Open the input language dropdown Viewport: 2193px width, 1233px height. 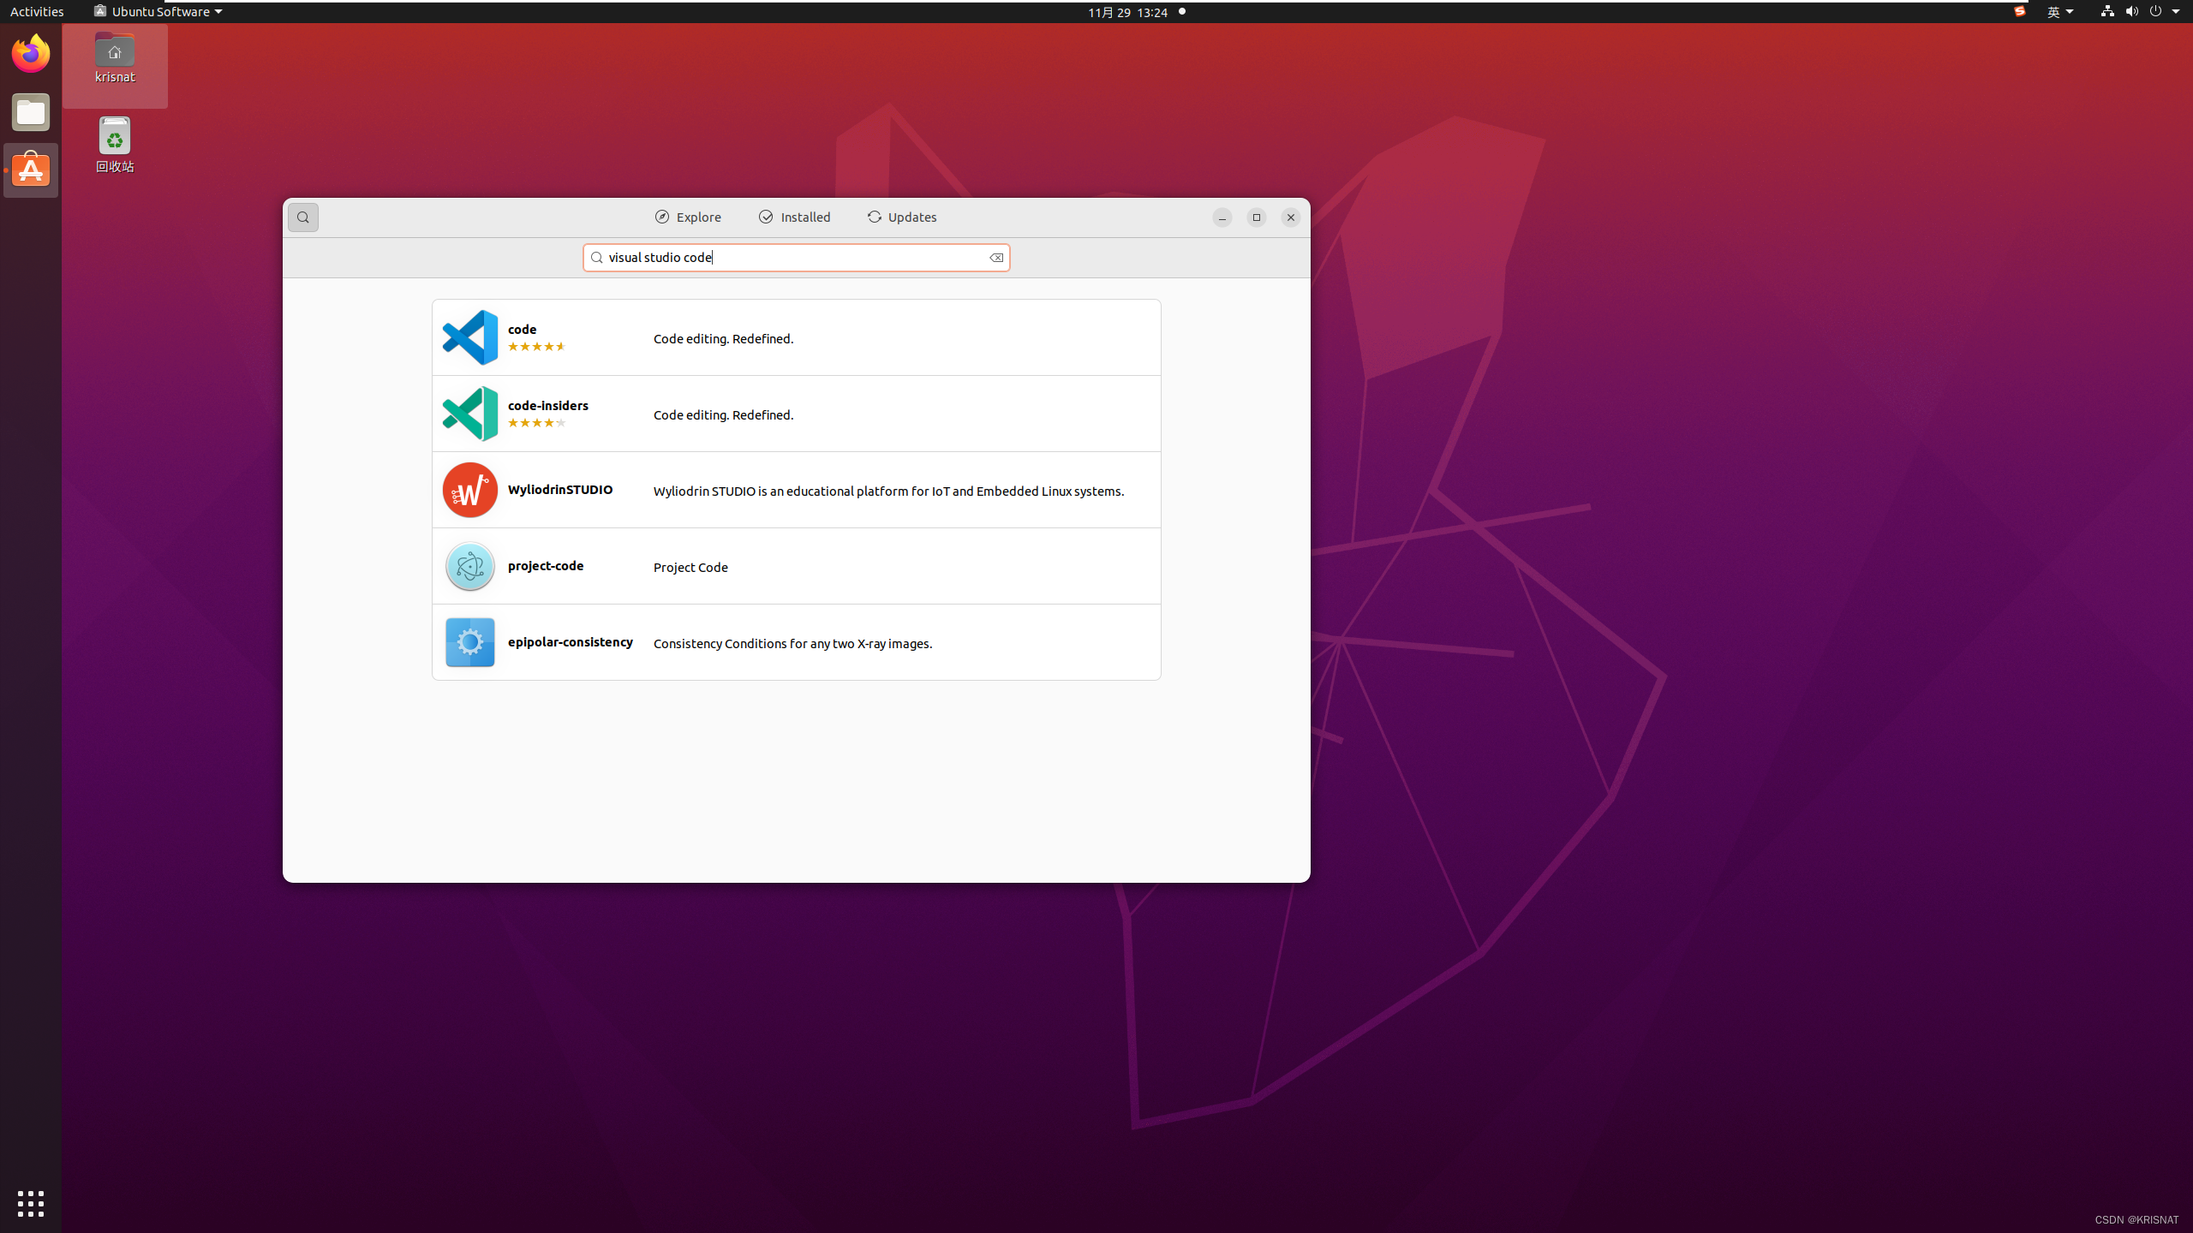[2059, 12]
